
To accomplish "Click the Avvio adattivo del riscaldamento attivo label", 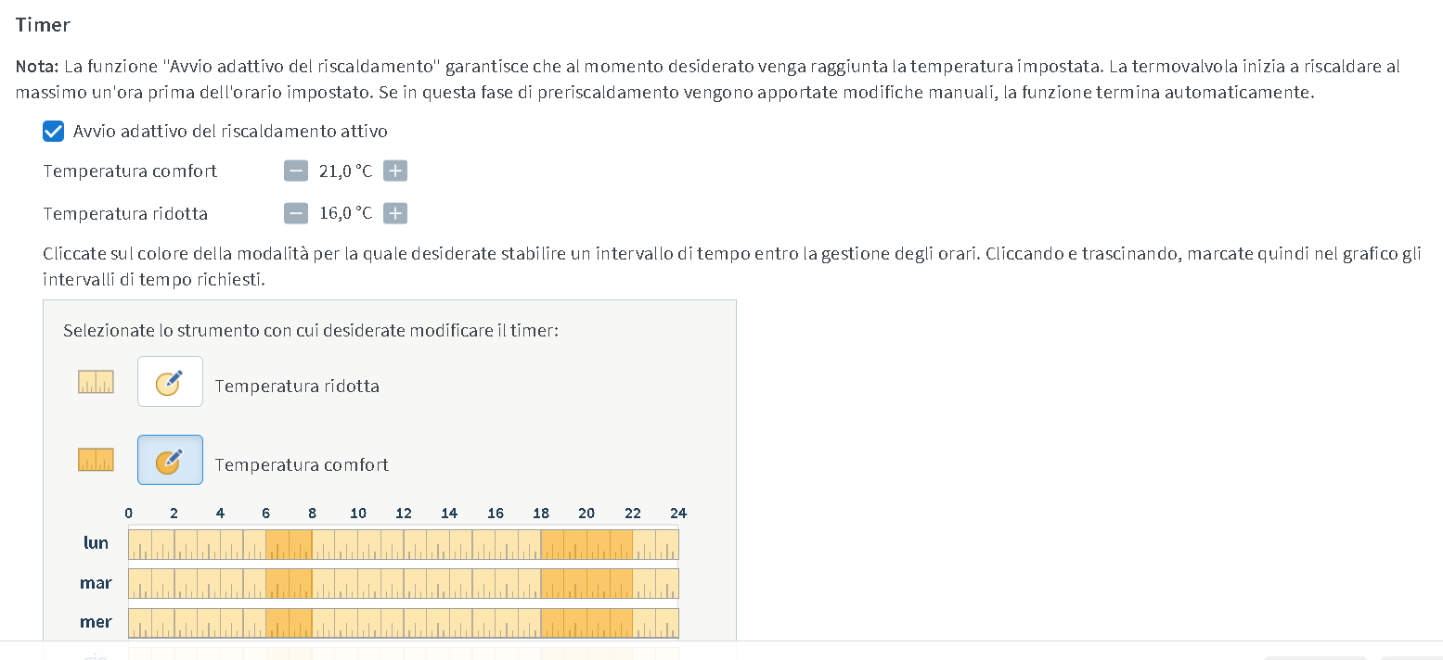I will [230, 132].
